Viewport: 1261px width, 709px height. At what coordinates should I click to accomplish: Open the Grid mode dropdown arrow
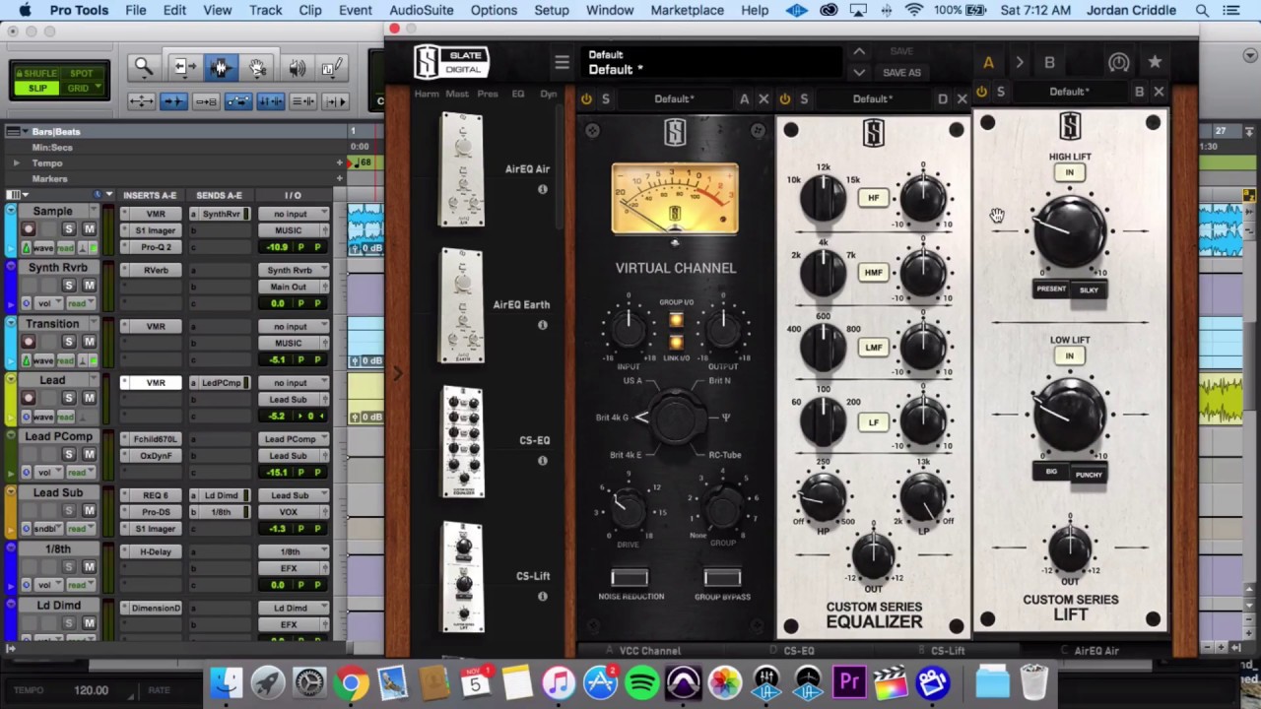tap(98, 88)
